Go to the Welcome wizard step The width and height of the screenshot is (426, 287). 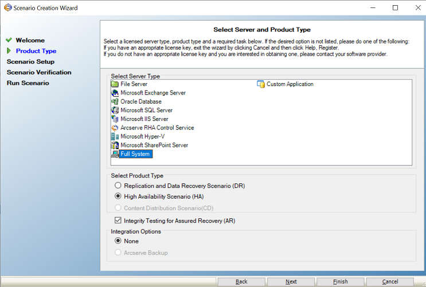(x=30, y=40)
